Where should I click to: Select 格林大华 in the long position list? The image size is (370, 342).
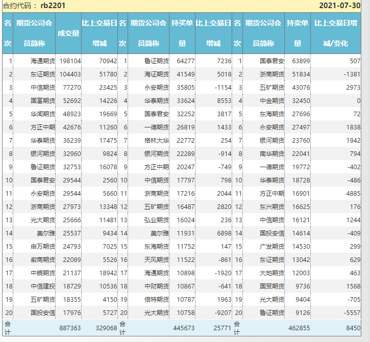coord(157,141)
